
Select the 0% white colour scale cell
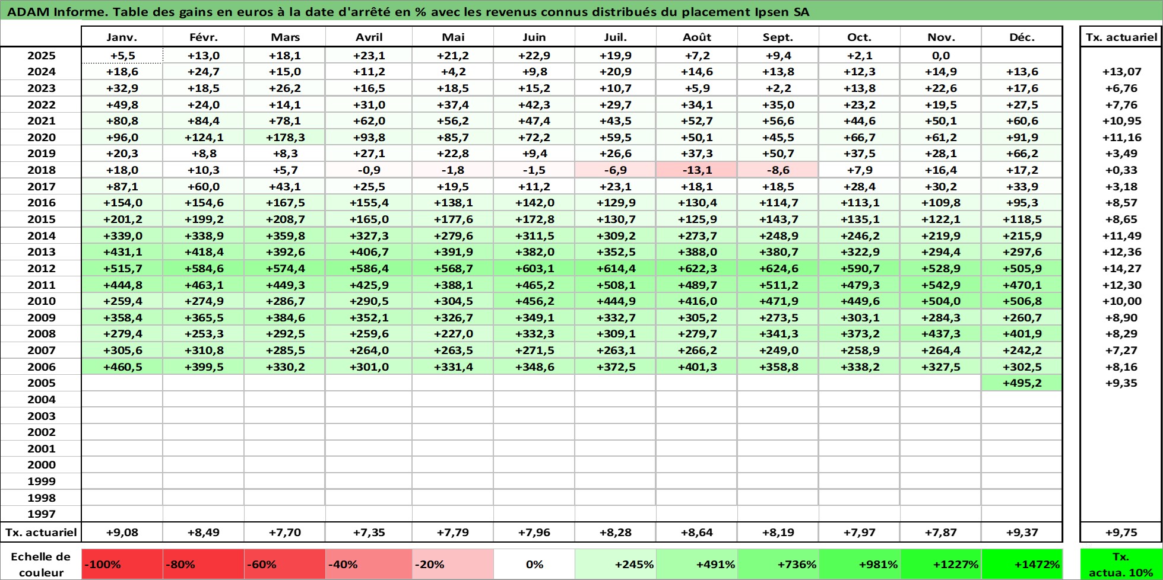pyautogui.click(x=534, y=564)
